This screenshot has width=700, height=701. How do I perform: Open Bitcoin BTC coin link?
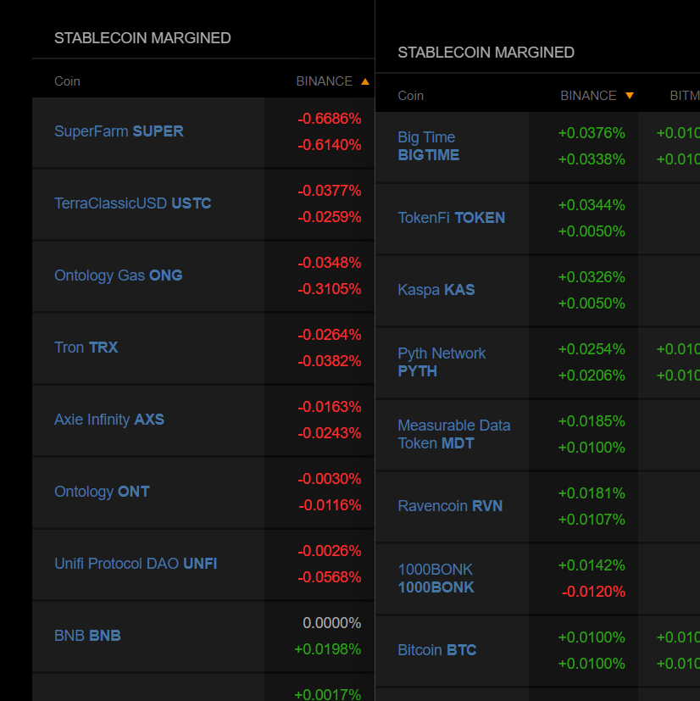(437, 650)
